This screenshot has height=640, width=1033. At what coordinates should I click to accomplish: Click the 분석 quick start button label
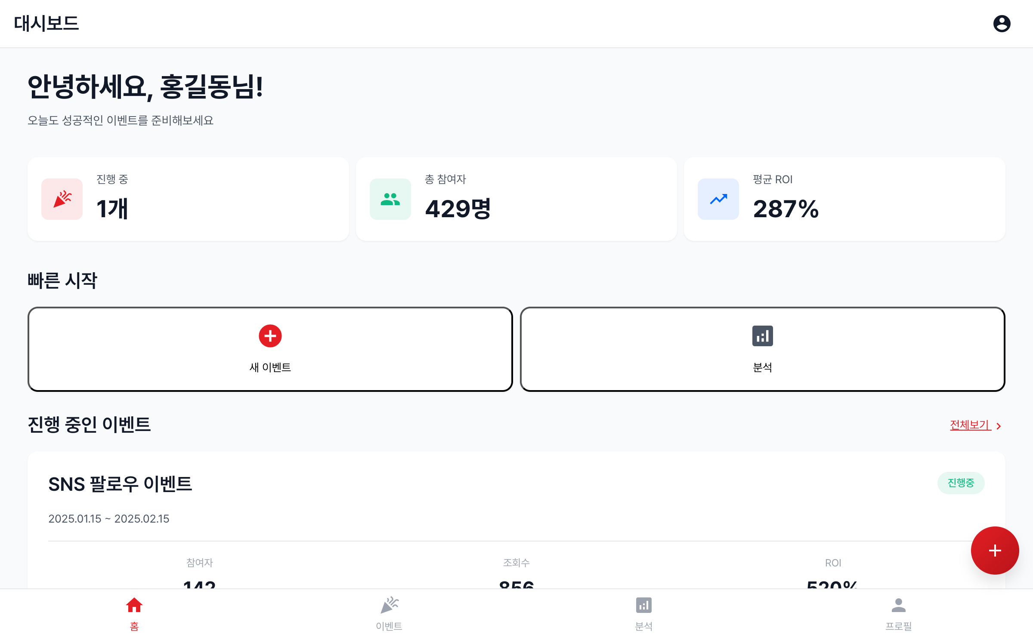click(x=762, y=367)
